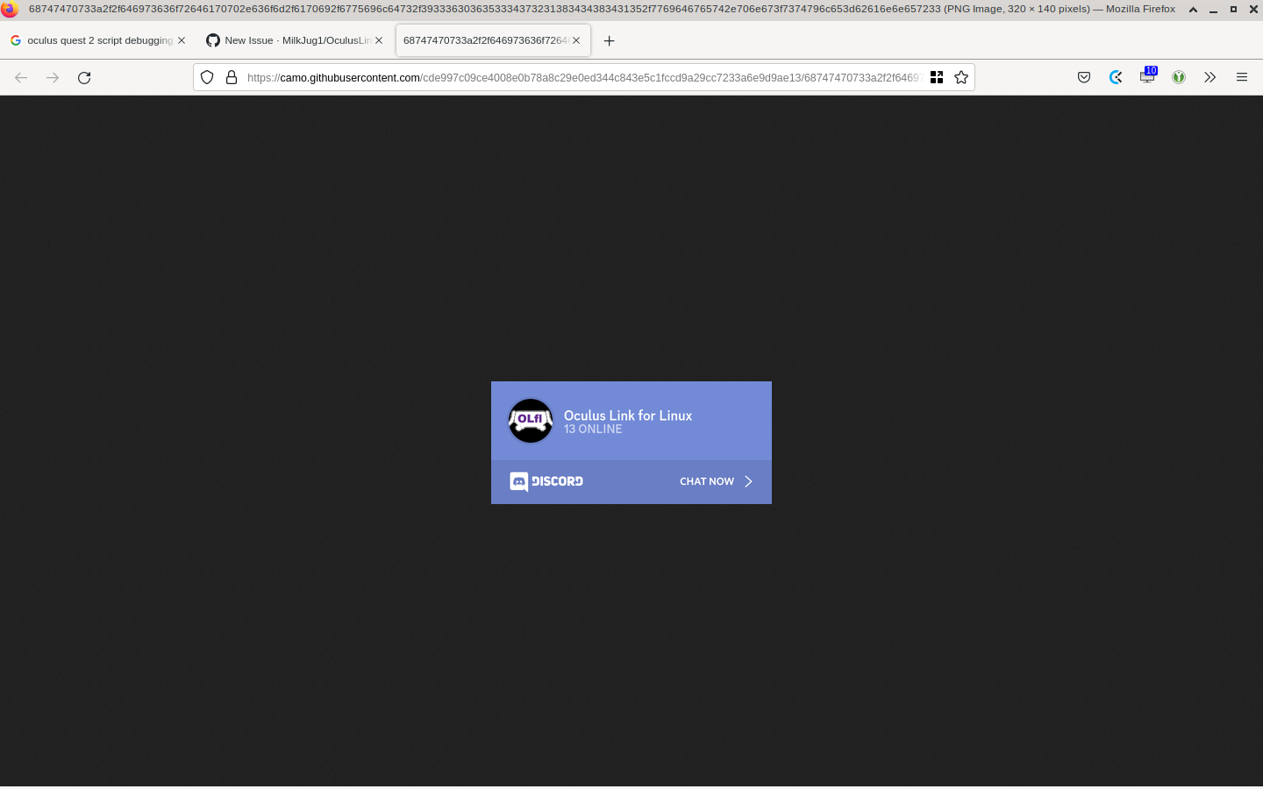Image resolution: width=1263 pixels, height=789 pixels.
Task: Open a new tab with the plus button
Action: click(x=610, y=40)
